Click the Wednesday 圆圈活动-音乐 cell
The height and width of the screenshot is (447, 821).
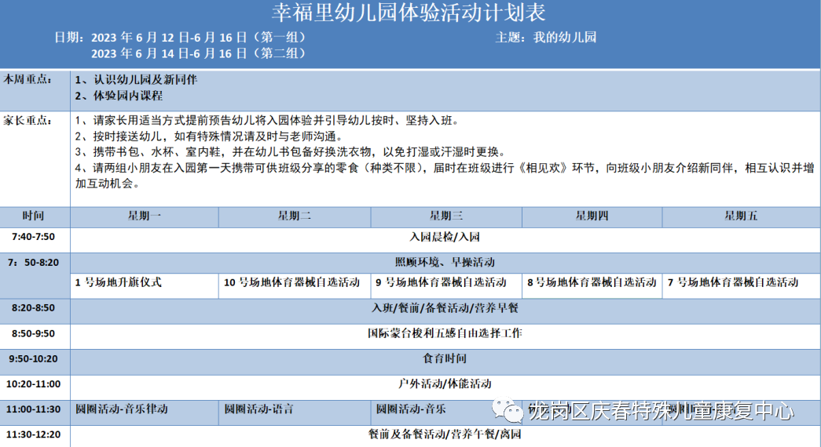click(x=446, y=413)
